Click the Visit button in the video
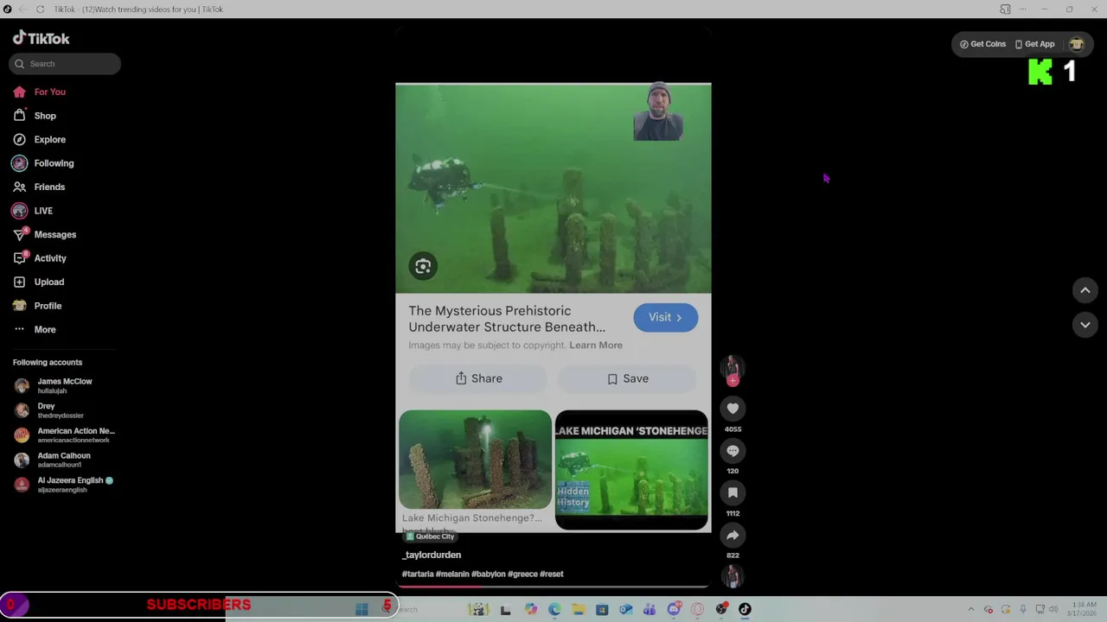The height and width of the screenshot is (622, 1107). tap(665, 317)
